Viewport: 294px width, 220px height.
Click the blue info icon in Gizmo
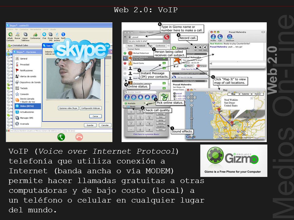[127, 97]
